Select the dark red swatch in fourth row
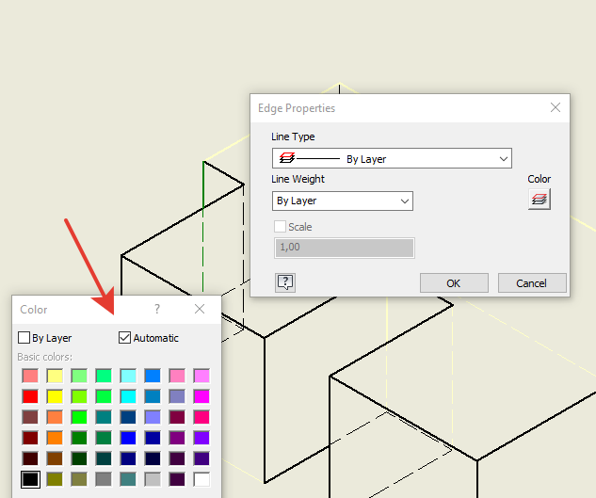596x498 pixels. click(x=30, y=438)
